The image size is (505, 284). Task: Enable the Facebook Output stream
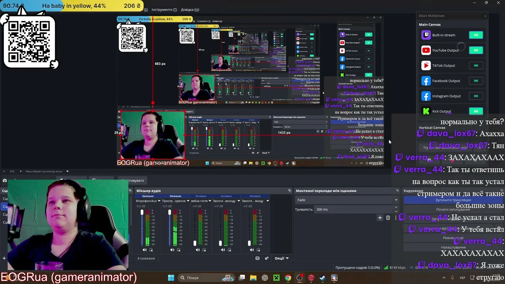tap(476, 81)
